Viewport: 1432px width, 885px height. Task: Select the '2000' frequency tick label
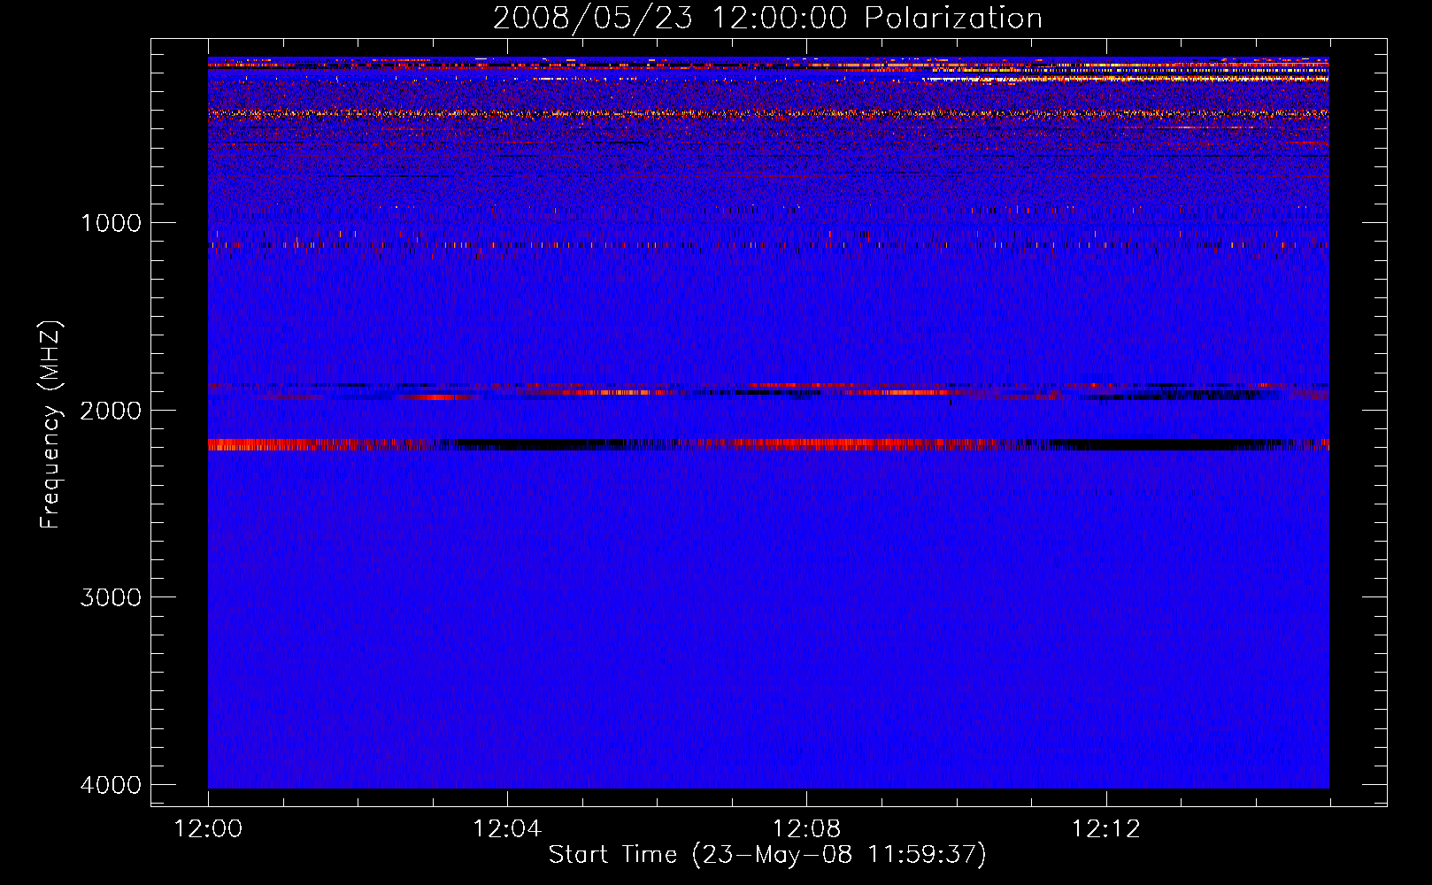pos(111,410)
